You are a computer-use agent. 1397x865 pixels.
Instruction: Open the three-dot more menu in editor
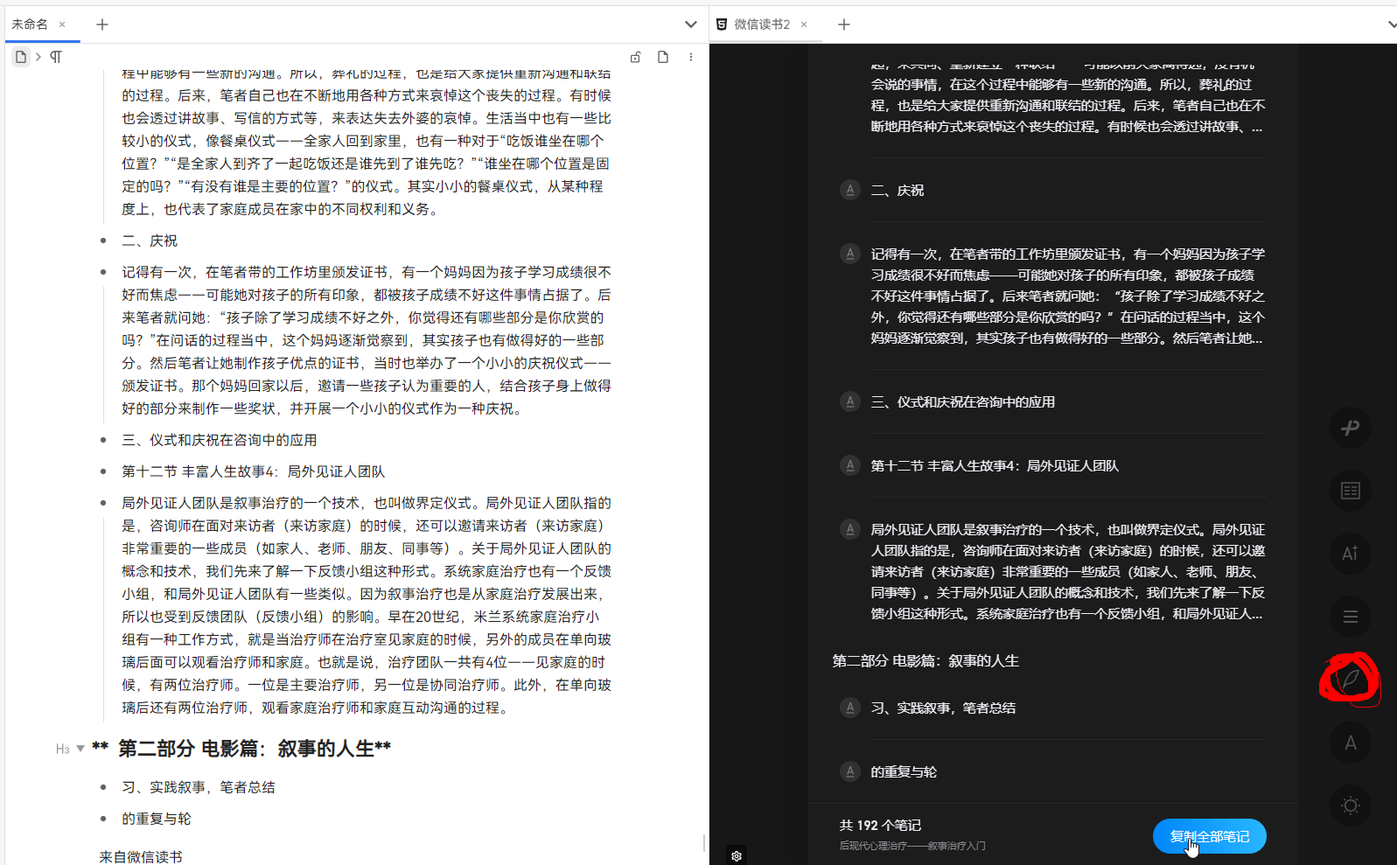pos(691,57)
